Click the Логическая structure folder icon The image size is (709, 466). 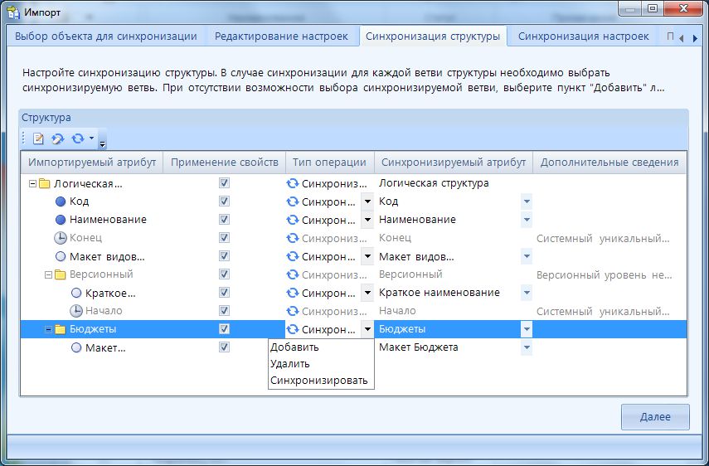(x=45, y=183)
